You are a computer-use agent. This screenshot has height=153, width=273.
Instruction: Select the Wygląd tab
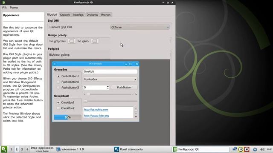click(52, 14)
